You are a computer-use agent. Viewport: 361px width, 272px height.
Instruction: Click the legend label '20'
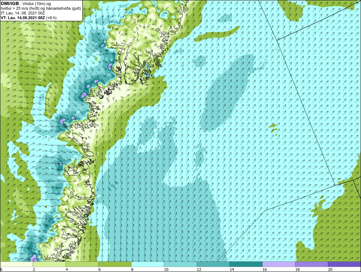click(330, 269)
